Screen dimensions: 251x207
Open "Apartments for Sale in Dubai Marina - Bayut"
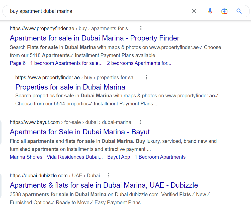(x=79, y=132)
